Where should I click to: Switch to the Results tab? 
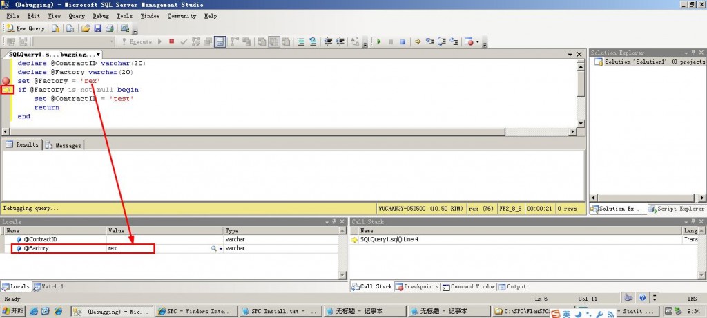[23, 144]
